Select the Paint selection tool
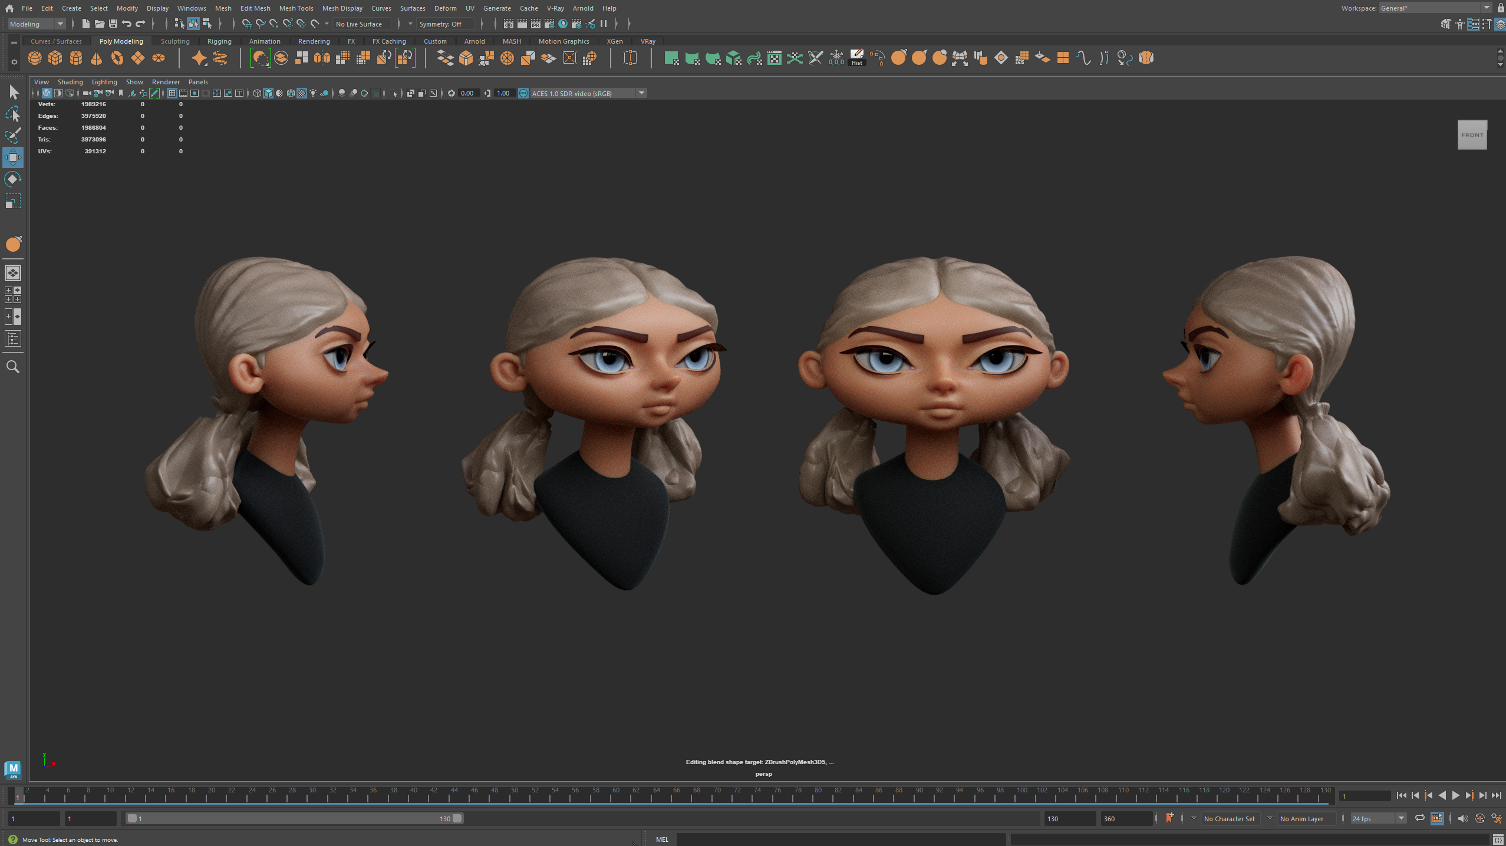 click(x=13, y=136)
